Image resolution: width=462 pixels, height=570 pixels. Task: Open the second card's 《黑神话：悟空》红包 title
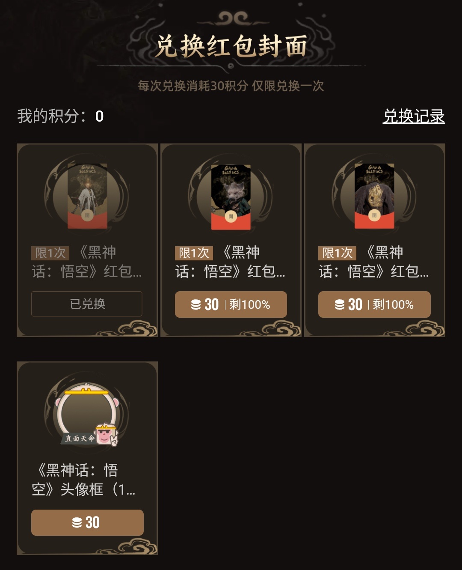tap(231, 262)
